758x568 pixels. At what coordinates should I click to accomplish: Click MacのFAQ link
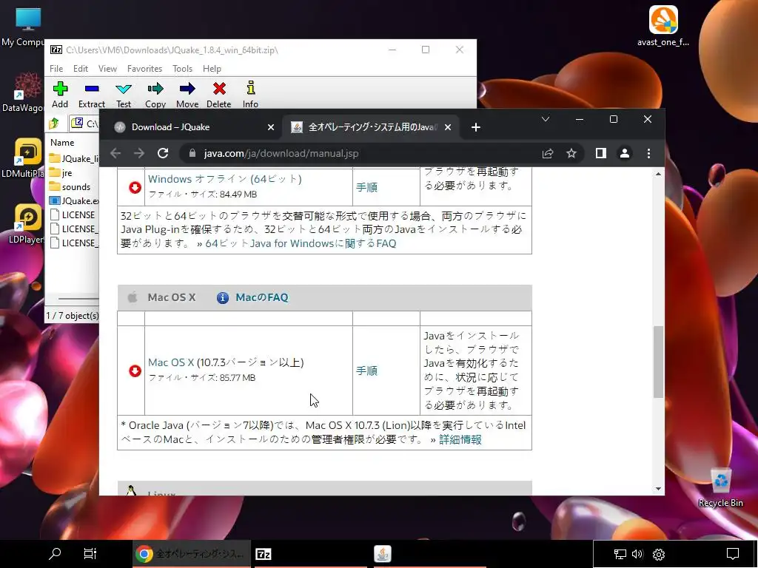(x=262, y=297)
